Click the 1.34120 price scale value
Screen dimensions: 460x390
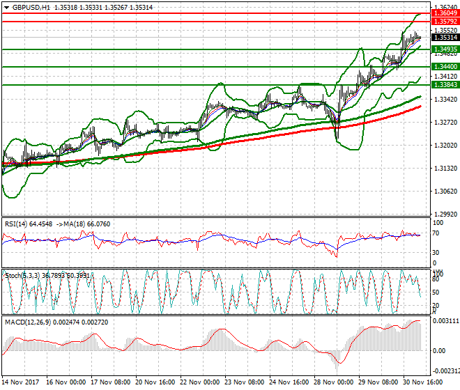click(445, 77)
